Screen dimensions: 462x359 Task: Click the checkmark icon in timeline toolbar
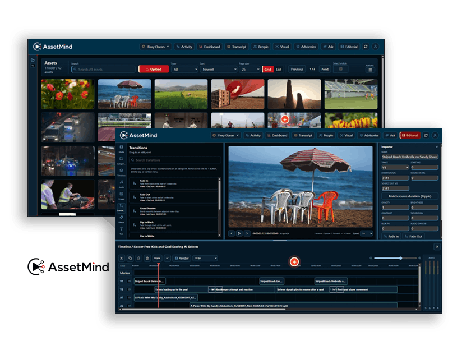tap(167, 258)
